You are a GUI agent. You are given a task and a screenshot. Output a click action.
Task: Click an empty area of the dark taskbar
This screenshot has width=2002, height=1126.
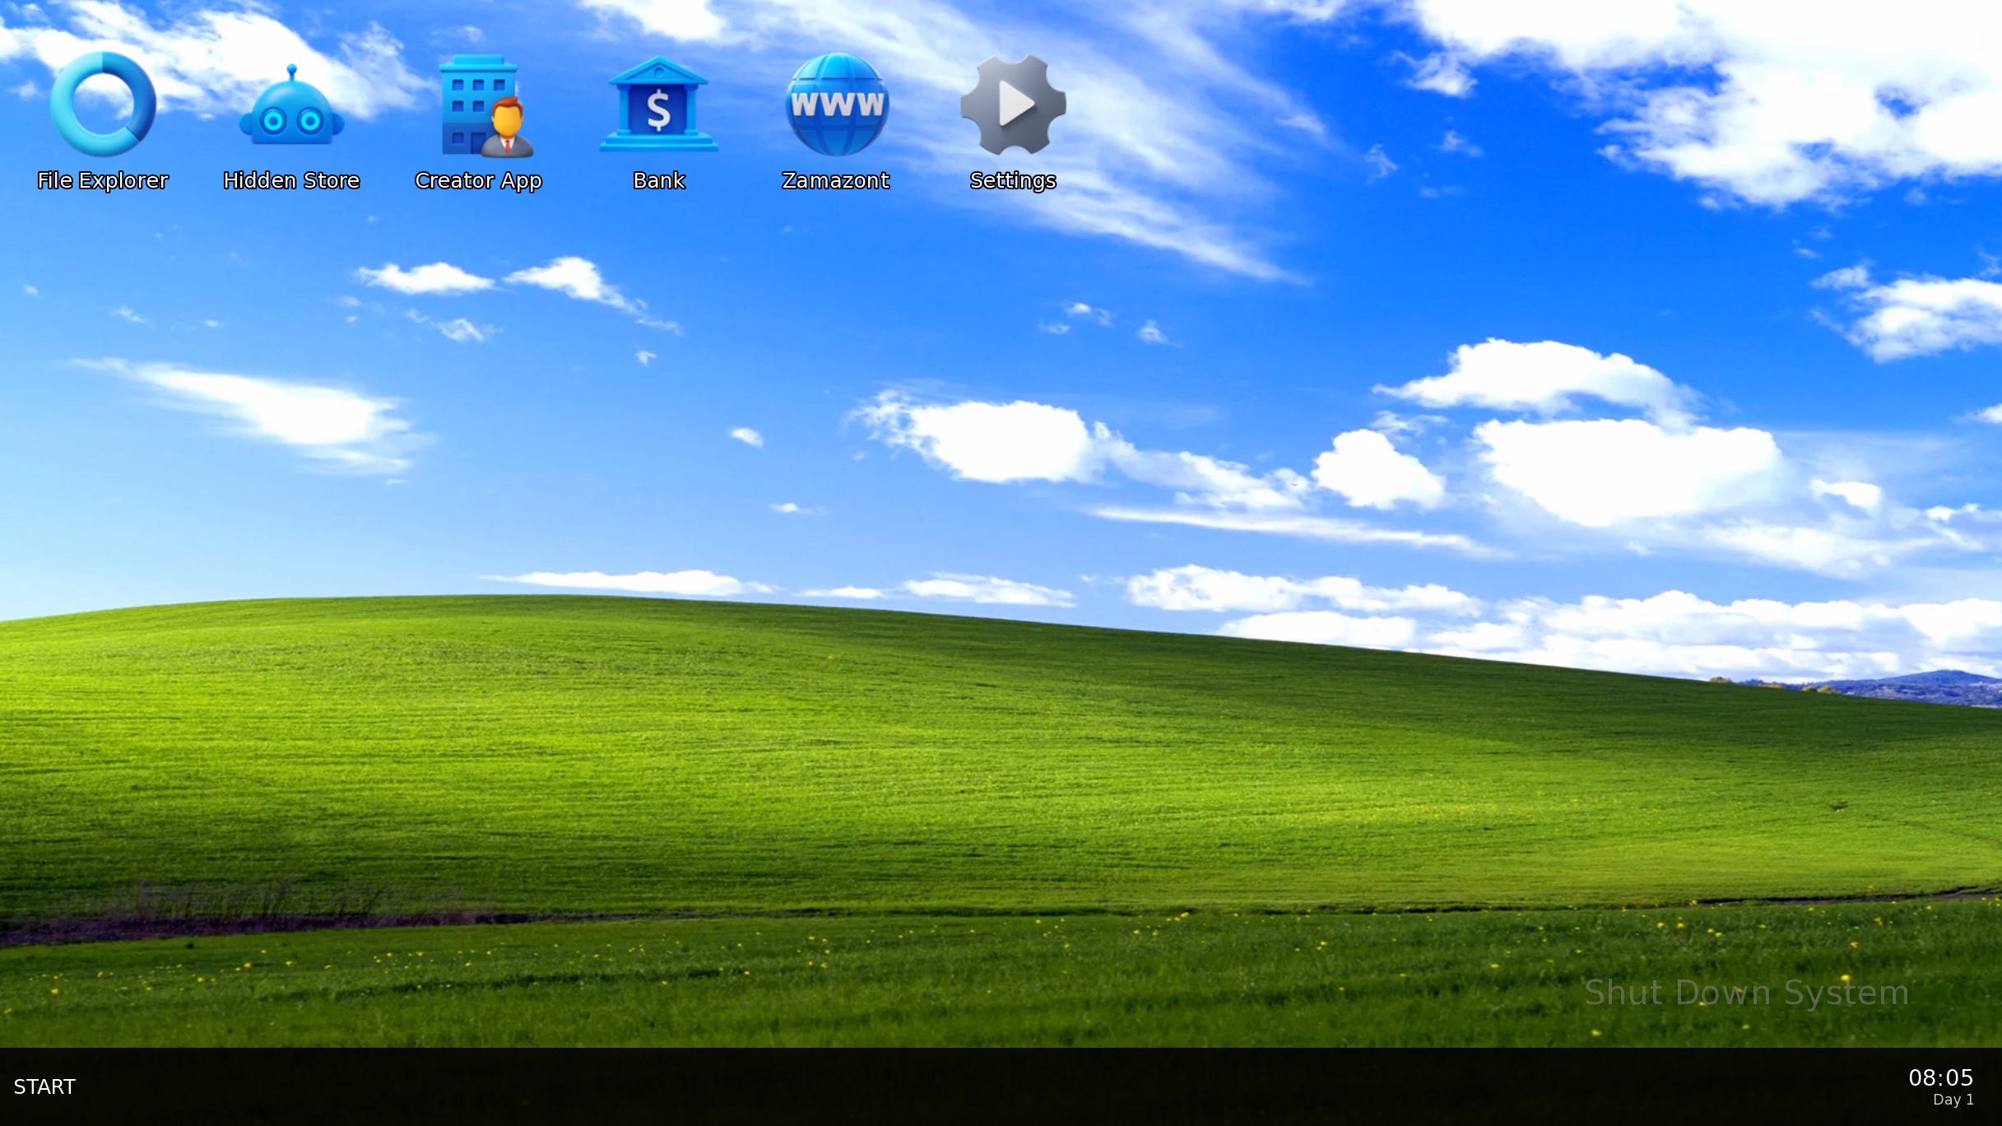pos(987,1086)
